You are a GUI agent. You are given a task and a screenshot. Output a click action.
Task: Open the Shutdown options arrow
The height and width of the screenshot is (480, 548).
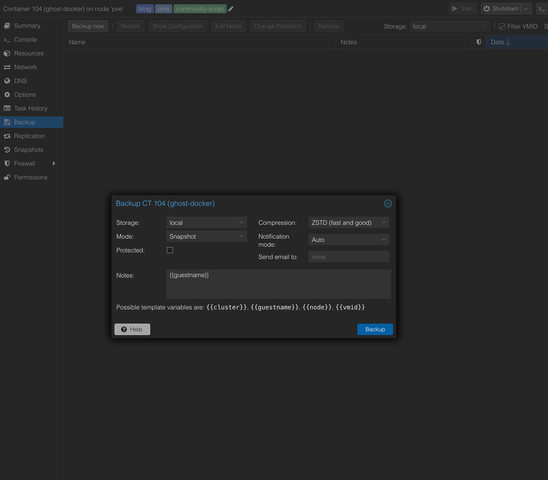coord(526,9)
